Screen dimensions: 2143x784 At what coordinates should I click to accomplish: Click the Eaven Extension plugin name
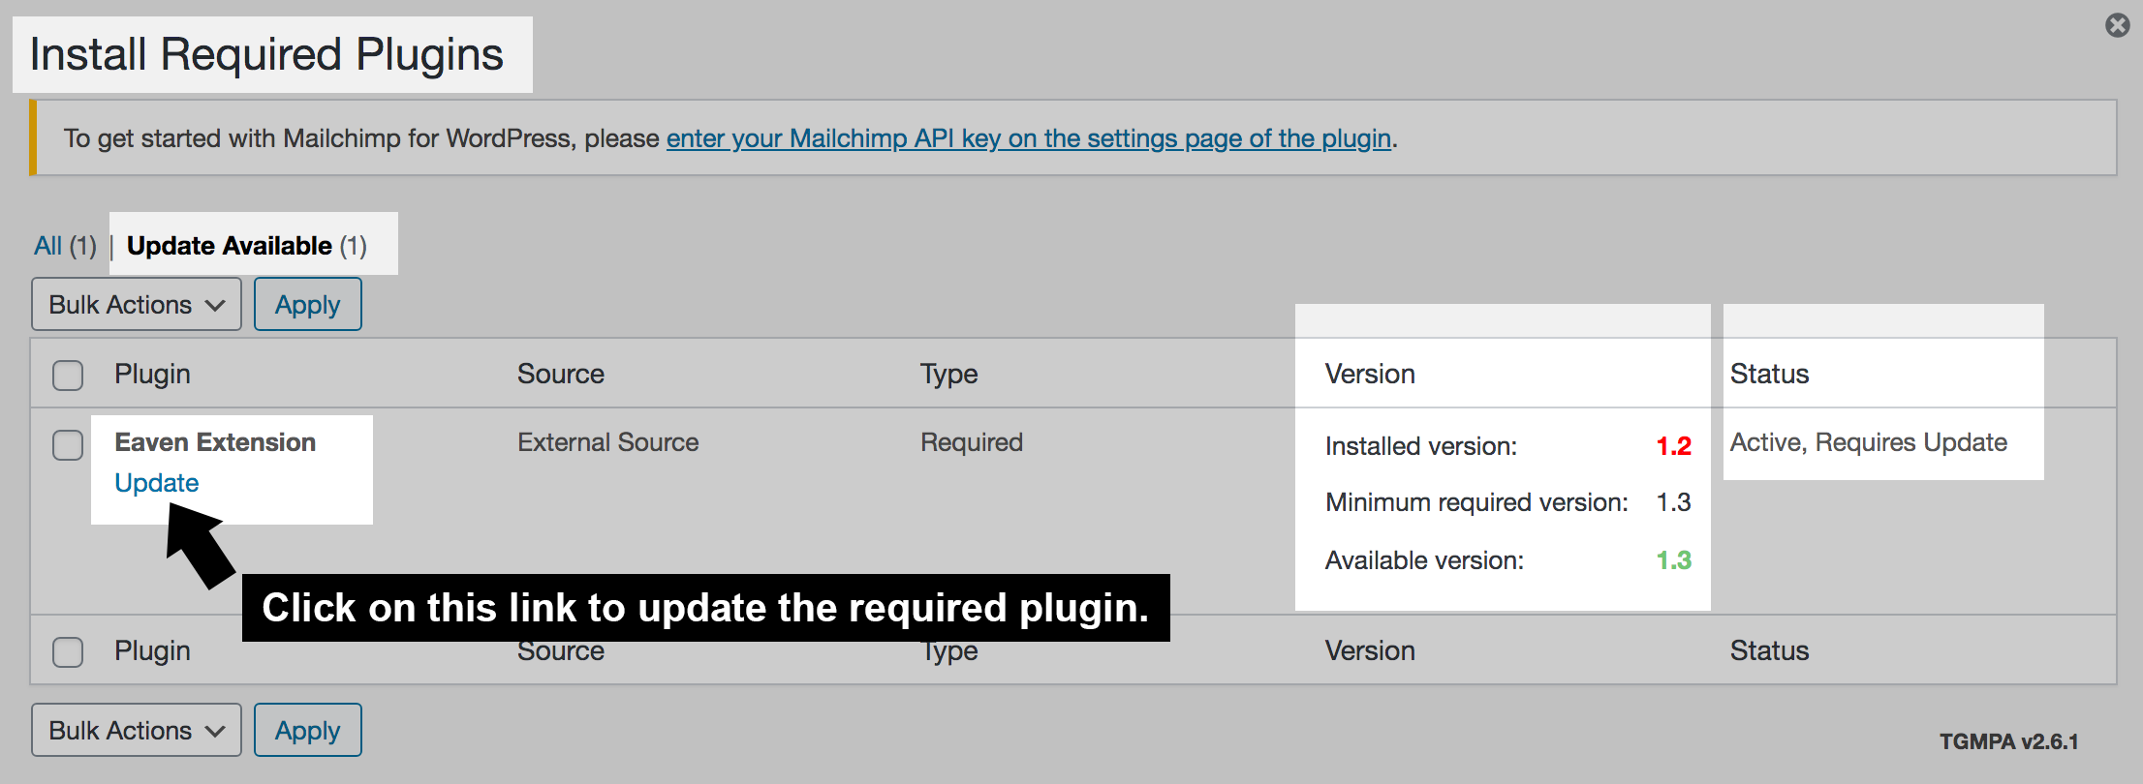[x=215, y=442]
